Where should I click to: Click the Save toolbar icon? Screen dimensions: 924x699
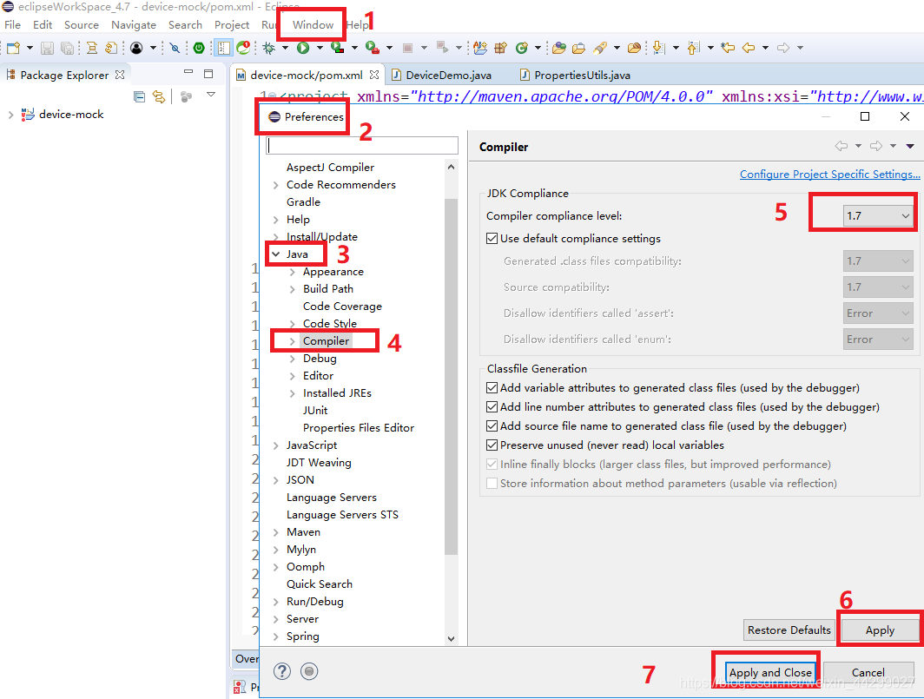pyautogui.click(x=47, y=48)
